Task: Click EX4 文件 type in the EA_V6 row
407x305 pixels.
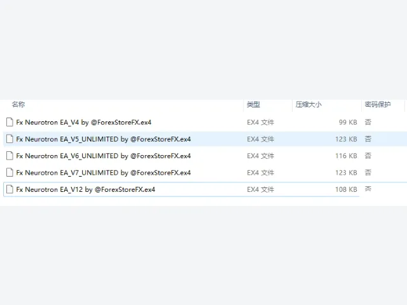Action: (x=260, y=156)
